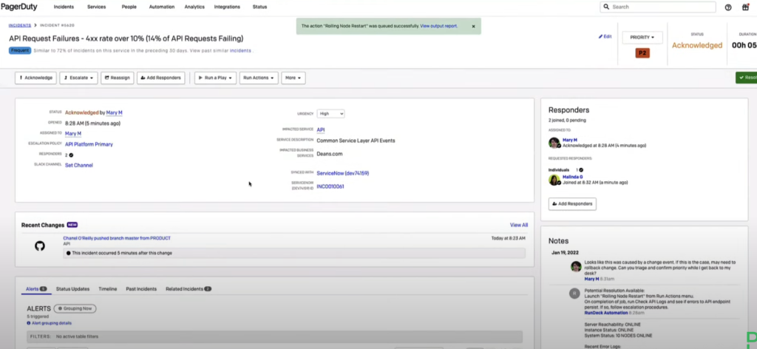Click the Frequent badge

[20, 50]
